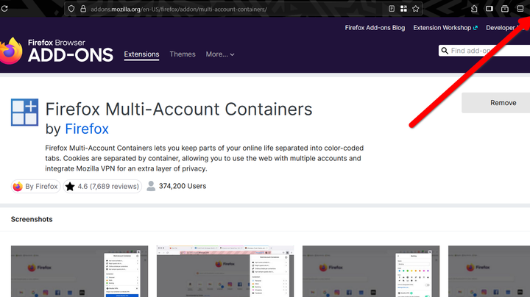Viewport: 530px width, 297px height.
Task: Open the 4.6 (7,689 reviews) link
Action: [102, 186]
